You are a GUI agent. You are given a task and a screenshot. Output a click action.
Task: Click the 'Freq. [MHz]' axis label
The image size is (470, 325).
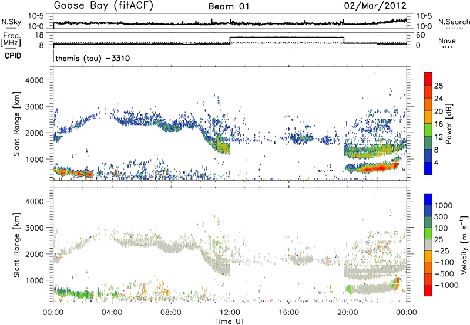(x=11, y=40)
